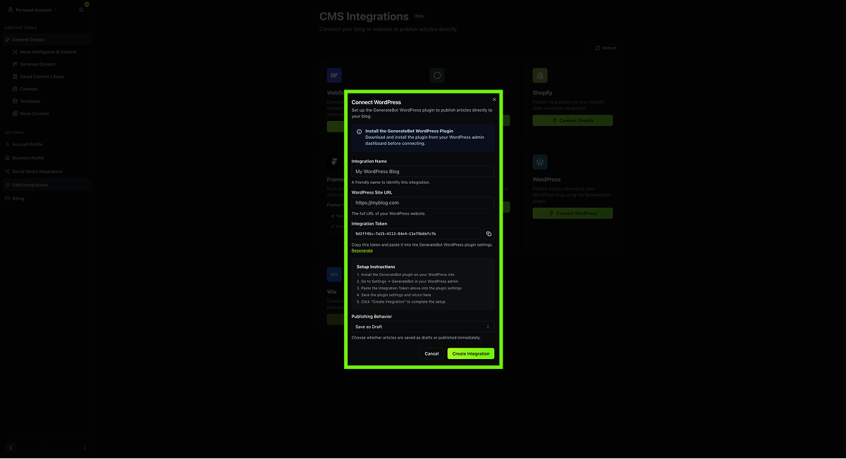This screenshot has height=459, width=846.
Task: Open Saved Content Library
Action: point(42,77)
